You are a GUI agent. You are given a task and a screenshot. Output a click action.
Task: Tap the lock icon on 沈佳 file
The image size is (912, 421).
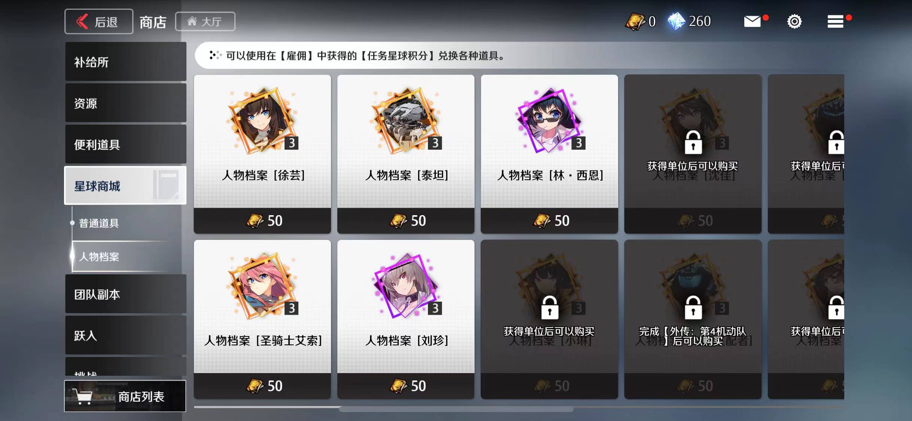693,143
